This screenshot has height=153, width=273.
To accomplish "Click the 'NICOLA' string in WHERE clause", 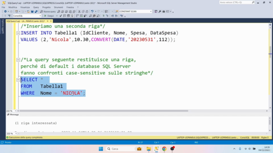I will 71,93.
